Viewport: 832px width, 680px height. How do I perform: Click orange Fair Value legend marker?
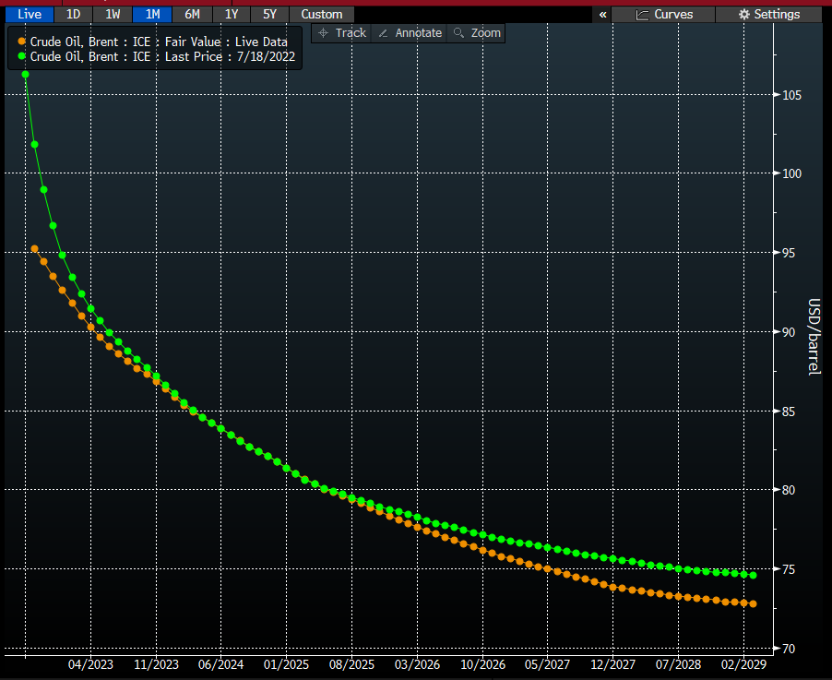click(22, 42)
